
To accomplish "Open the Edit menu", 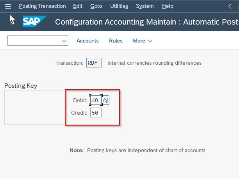I will 78,6.
